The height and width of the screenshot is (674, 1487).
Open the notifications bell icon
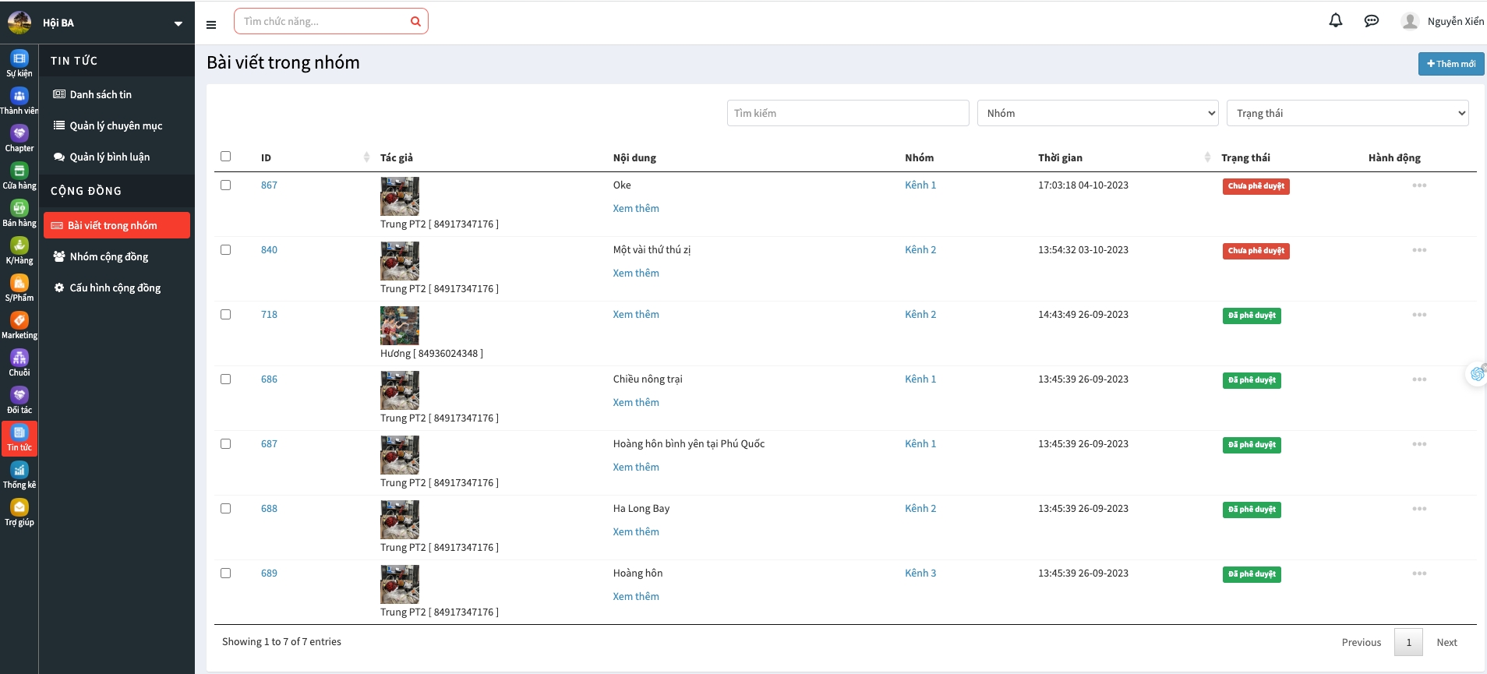(1335, 21)
